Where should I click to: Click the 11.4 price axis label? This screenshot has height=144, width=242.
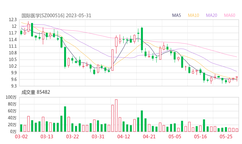(13, 40)
